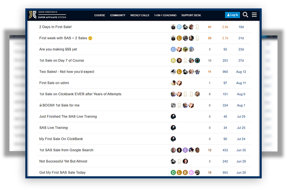The width and height of the screenshot is (287, 190).
Task: Click reply count '33' in 'First week with SAS' row
Action: tap(210, 38)
